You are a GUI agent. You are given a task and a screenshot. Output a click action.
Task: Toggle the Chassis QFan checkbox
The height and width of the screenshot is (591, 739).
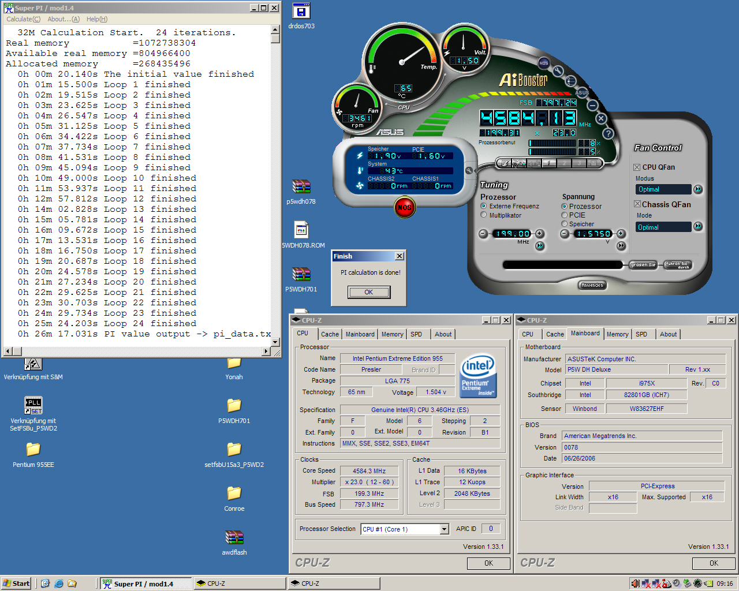point(637,204)
